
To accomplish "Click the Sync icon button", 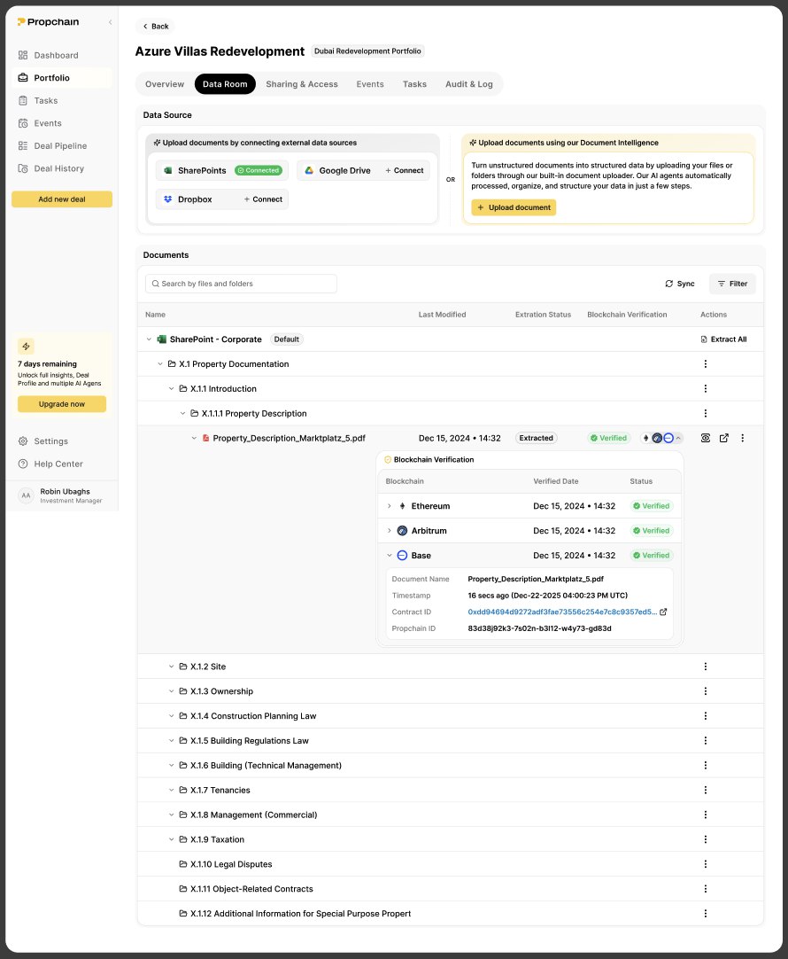I will tap(679, 284).
